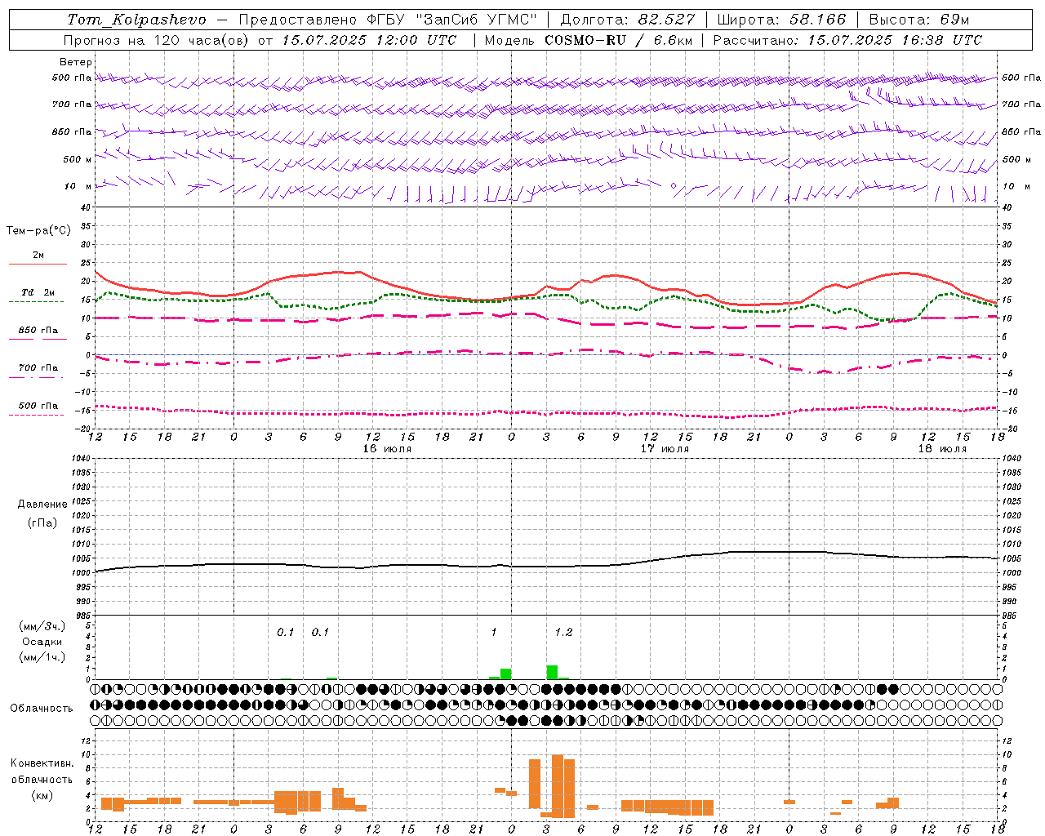This screenshot has height=836, width=1045.
Task: Click the Конвективн. convective cloud label
Action: [x=42, y=763]
